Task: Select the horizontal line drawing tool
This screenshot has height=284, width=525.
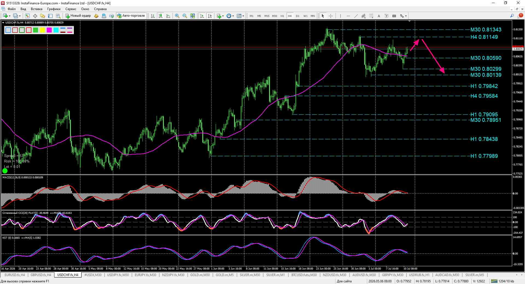Action: click(348, 16)
